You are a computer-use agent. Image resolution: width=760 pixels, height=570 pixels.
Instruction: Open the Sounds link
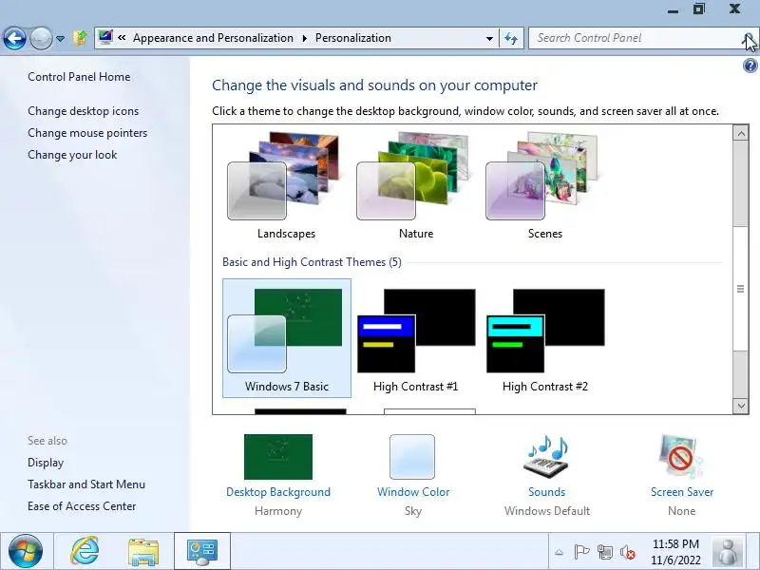[x=547, y=492]
